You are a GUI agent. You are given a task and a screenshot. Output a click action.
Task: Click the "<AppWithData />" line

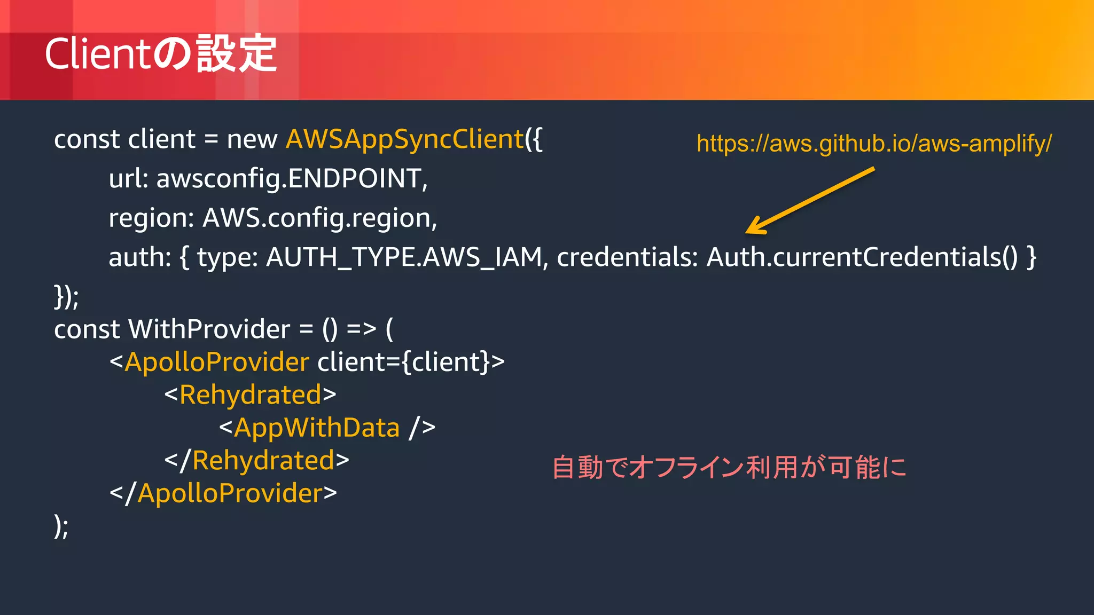pos(327,428)
